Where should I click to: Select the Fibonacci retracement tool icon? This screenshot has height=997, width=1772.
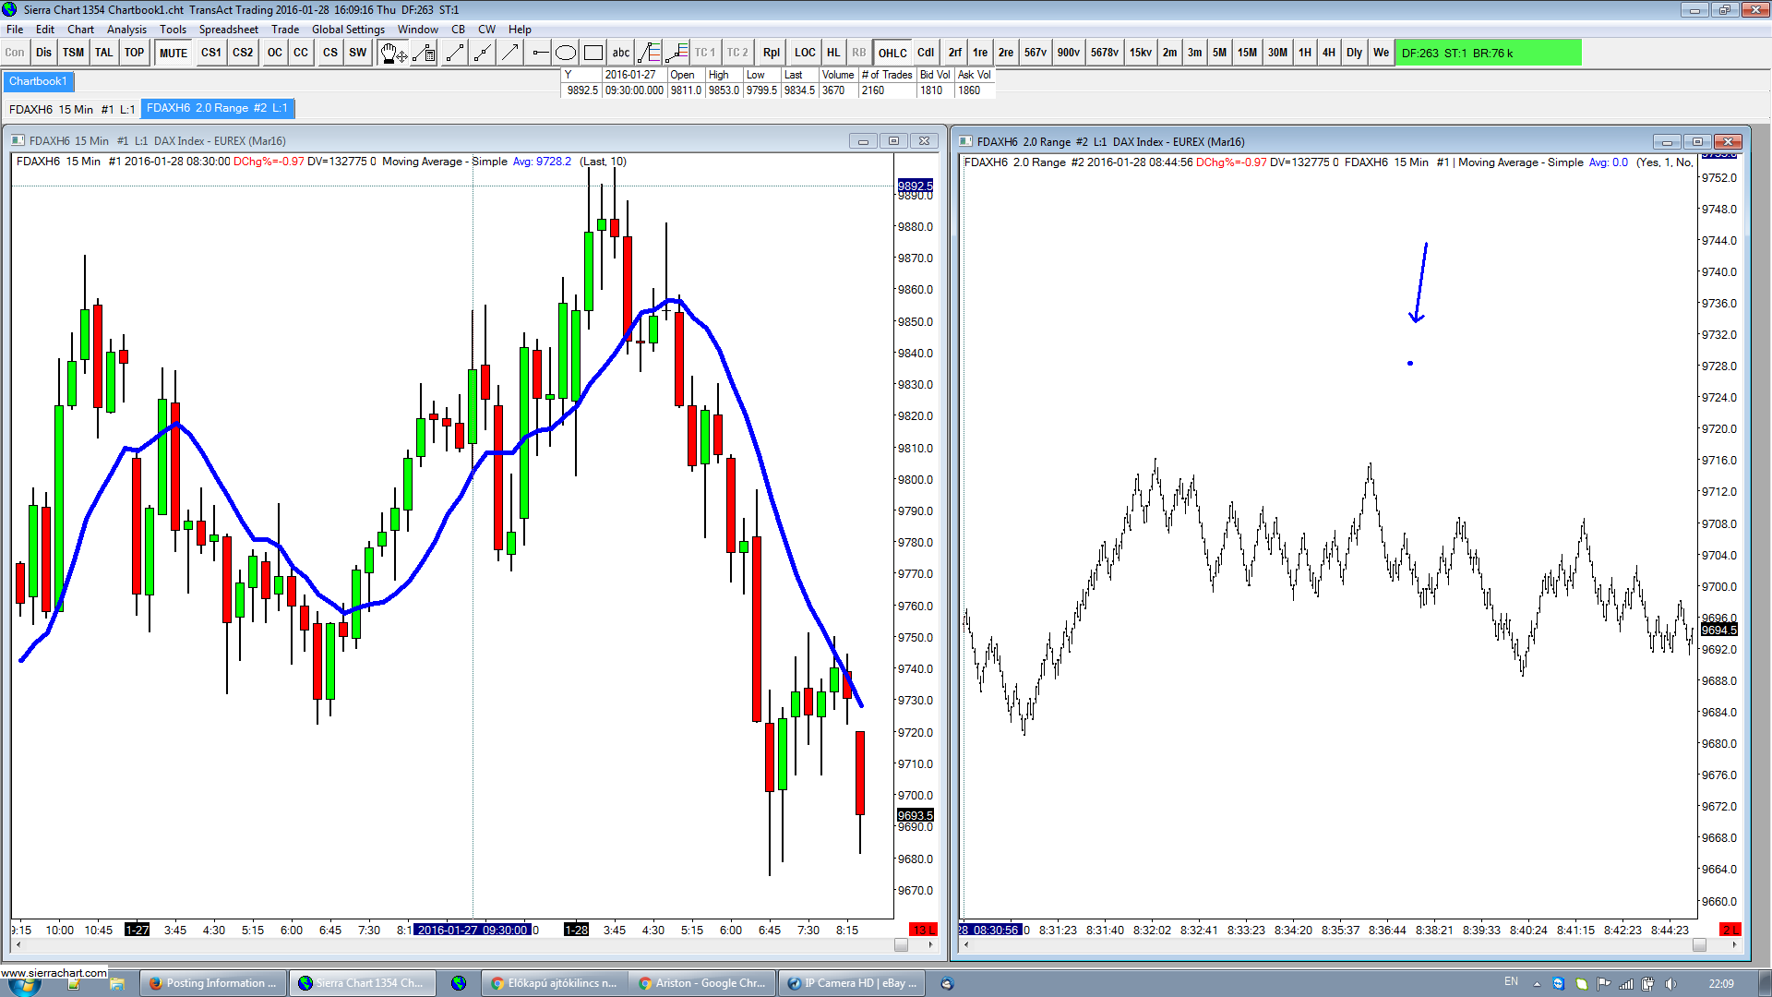pos(649,53)
